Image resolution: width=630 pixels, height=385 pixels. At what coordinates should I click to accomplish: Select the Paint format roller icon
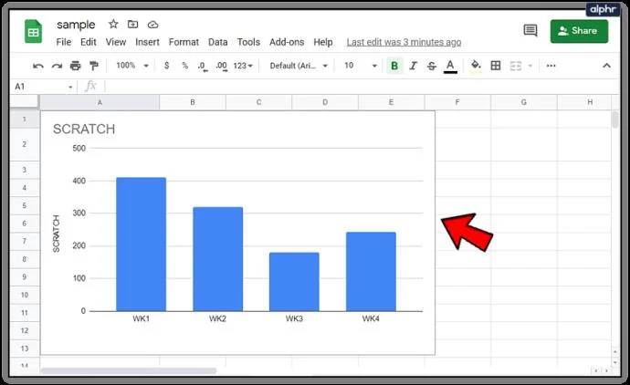click(x=94, y=66)
